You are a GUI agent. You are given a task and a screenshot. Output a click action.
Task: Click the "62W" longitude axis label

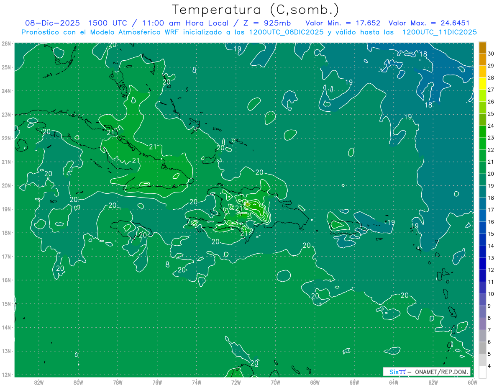coord(433,382)
